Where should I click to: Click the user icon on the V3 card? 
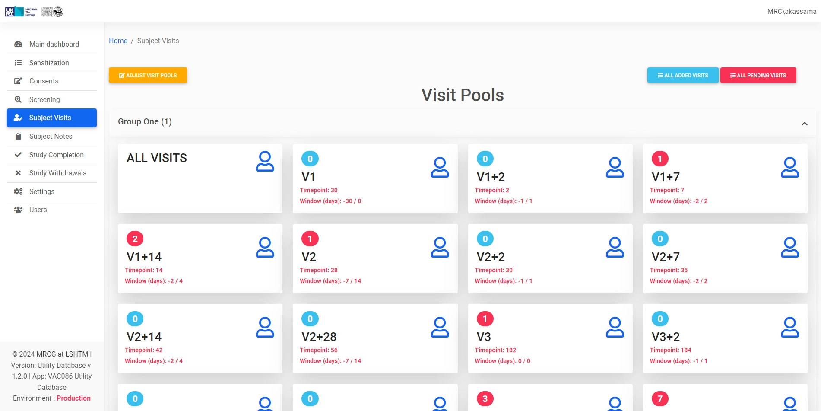pyautogui.click(x=615, y=327)
